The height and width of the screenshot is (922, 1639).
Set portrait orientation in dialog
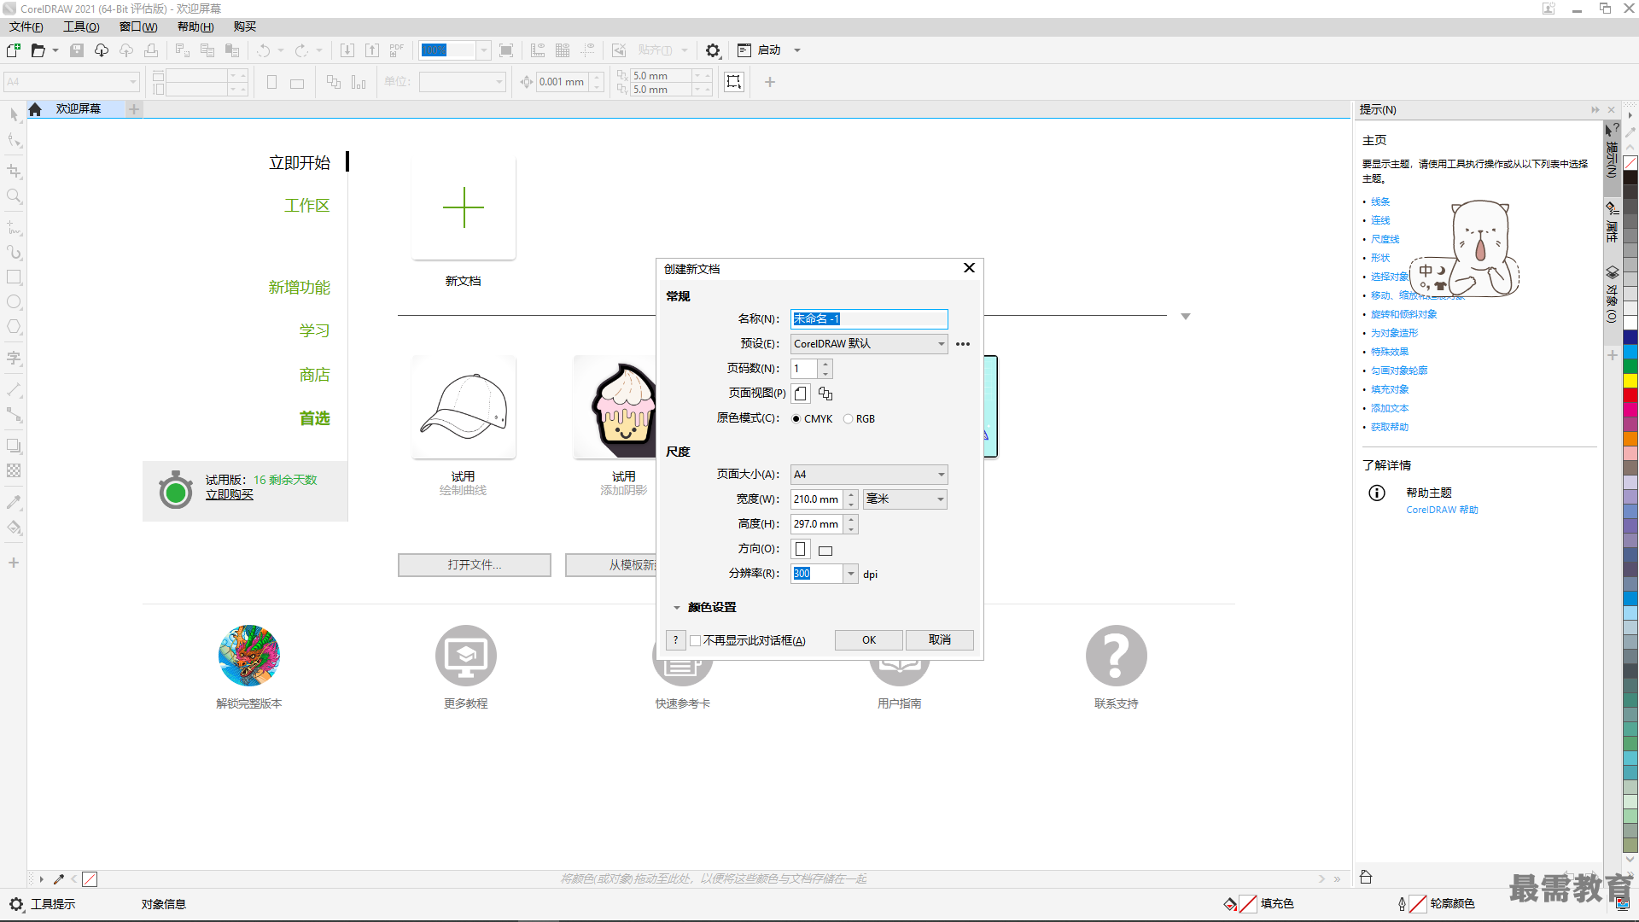801,549
